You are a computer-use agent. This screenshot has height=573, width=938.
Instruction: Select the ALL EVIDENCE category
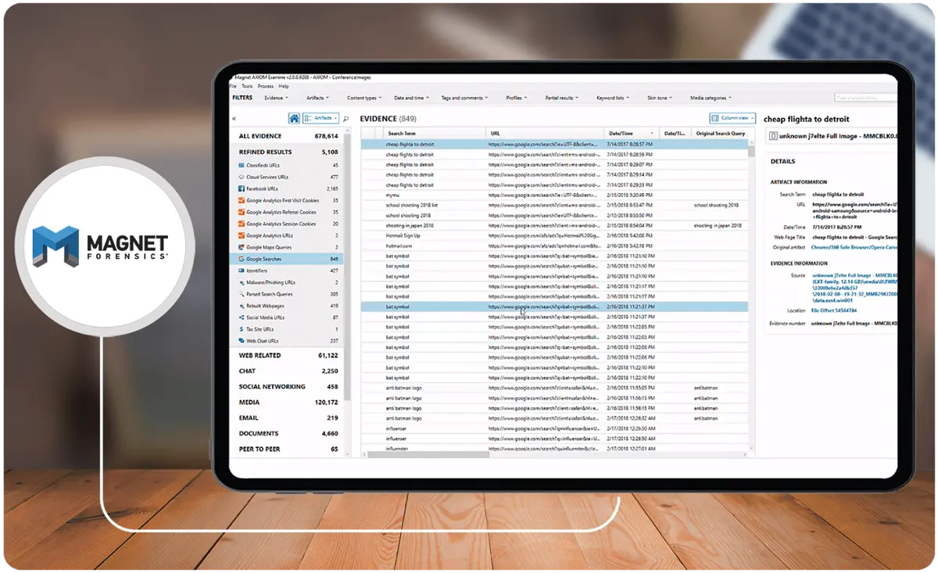coord(288,136)
